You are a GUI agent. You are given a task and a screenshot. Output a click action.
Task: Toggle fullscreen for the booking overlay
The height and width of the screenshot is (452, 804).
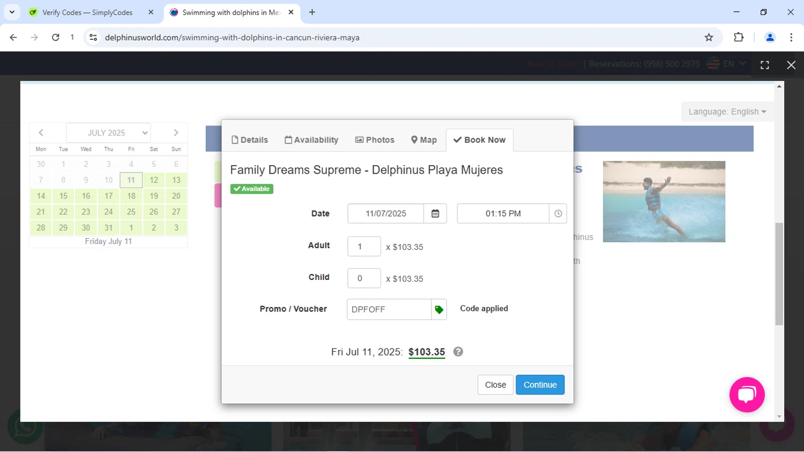pos(765,65)
